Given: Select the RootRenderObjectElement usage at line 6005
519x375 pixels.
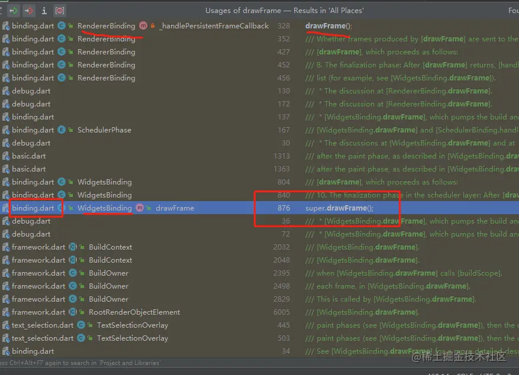Looking at the screenshot, I should point(259,312).
